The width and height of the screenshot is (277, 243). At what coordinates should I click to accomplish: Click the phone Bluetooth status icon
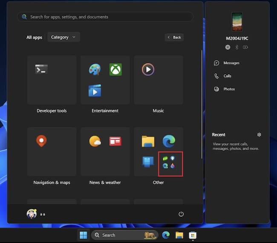click(237, 47)
